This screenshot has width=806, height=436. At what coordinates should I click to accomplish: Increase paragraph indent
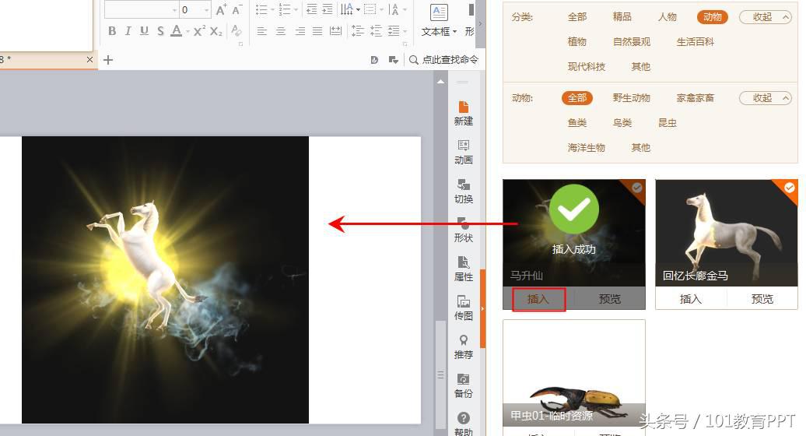[328, 9]
